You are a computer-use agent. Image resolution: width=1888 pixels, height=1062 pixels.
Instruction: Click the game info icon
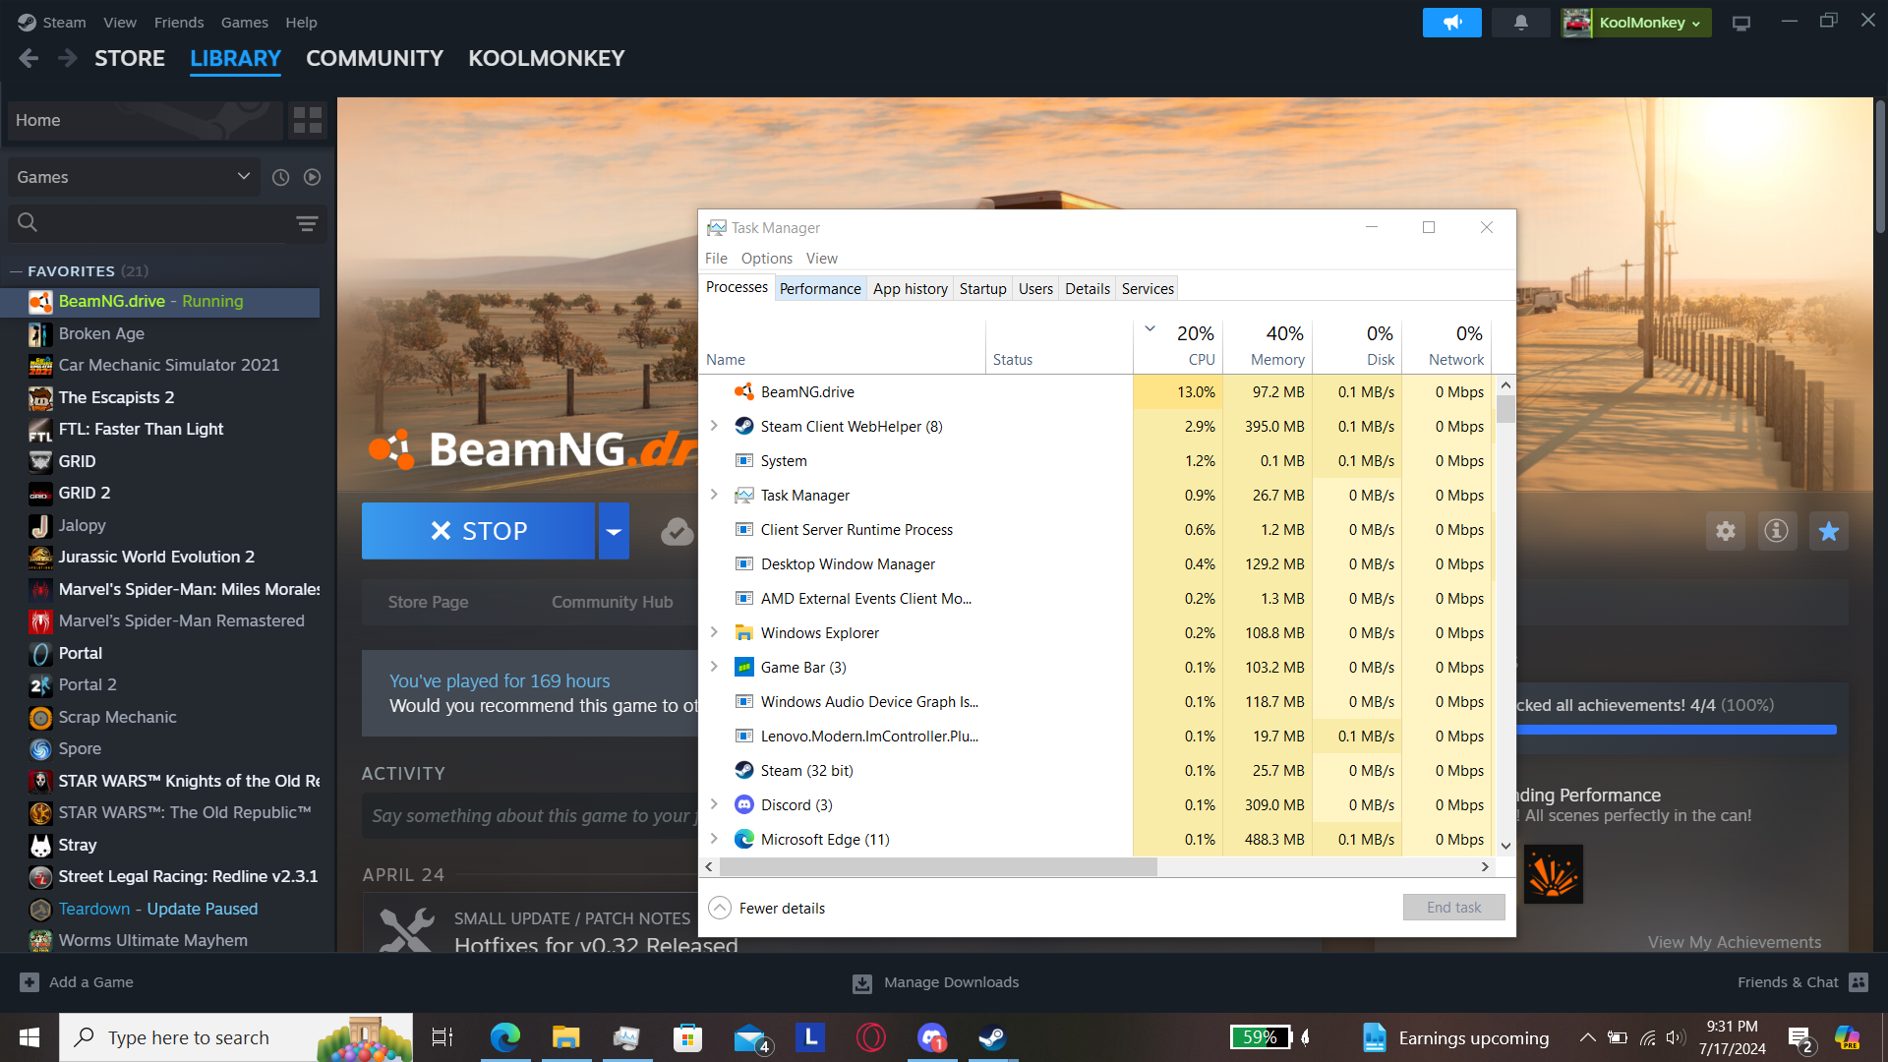tap(1776, 531)
